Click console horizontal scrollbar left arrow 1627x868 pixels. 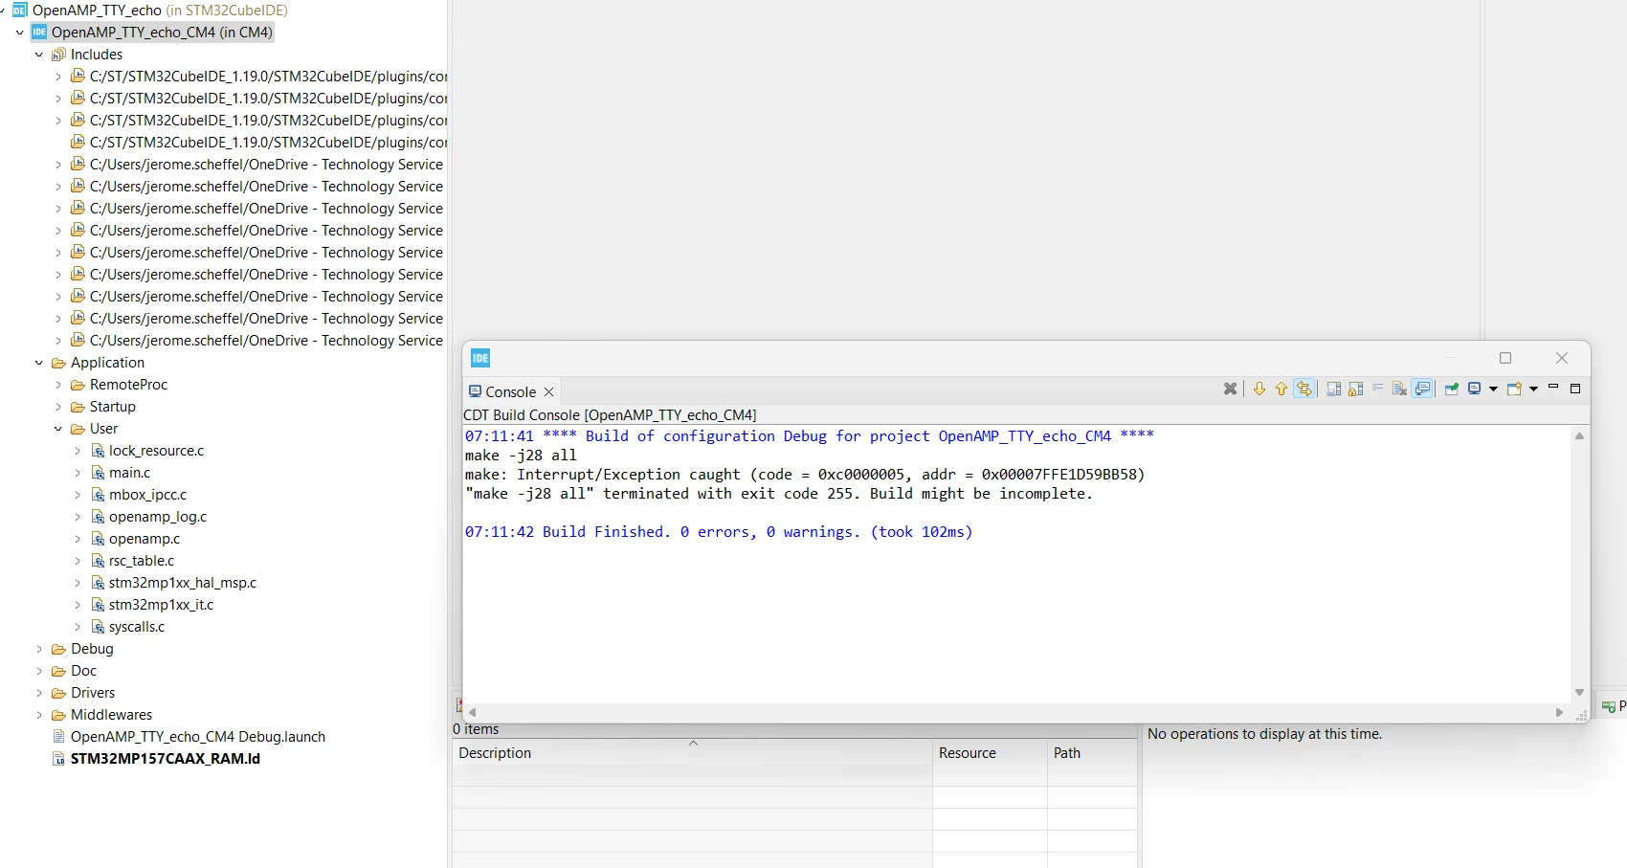coord(472,712)
